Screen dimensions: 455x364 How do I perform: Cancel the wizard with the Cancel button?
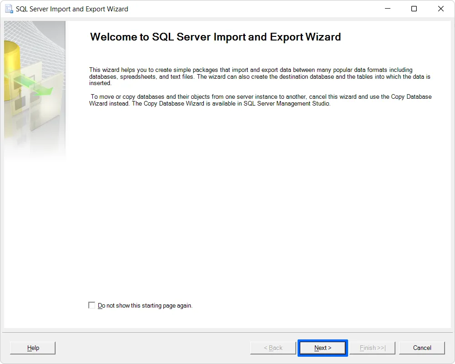tap(422, 348)
